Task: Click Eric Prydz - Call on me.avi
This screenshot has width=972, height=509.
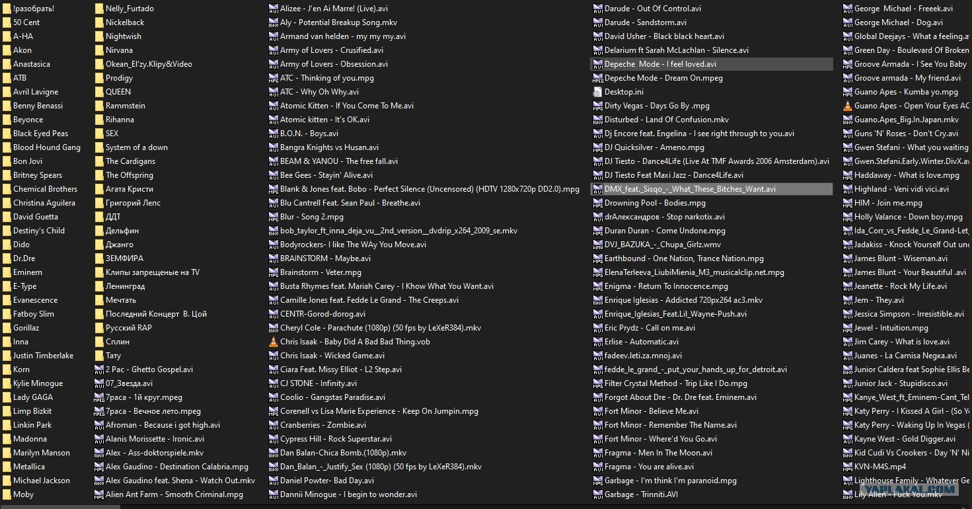Action: pos(650,328)
